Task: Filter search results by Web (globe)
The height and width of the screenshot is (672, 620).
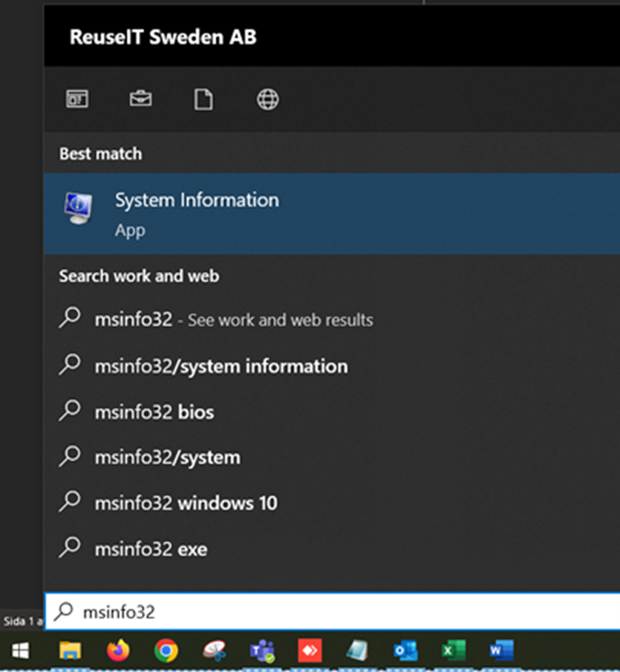Action: click(x=267, y=99)
